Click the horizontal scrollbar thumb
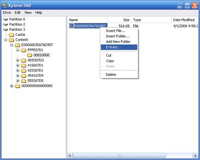The height and width of the screenshot is (160, 200). (120, 155)
